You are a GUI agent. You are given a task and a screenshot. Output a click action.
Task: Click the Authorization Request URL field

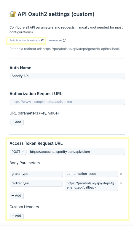67,102
